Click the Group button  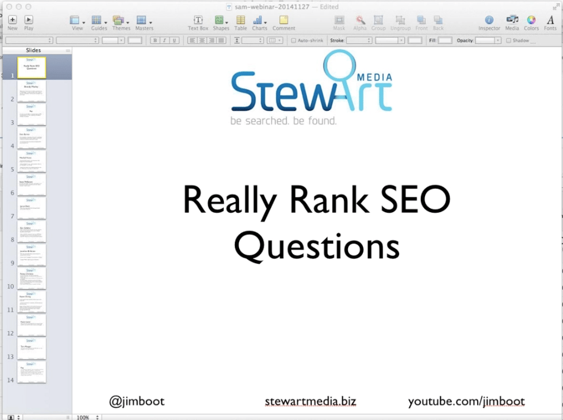(378, 23)
